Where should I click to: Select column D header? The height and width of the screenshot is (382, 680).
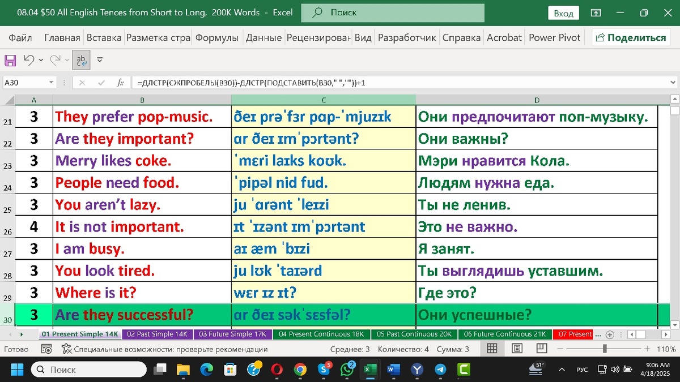point(537,100)
